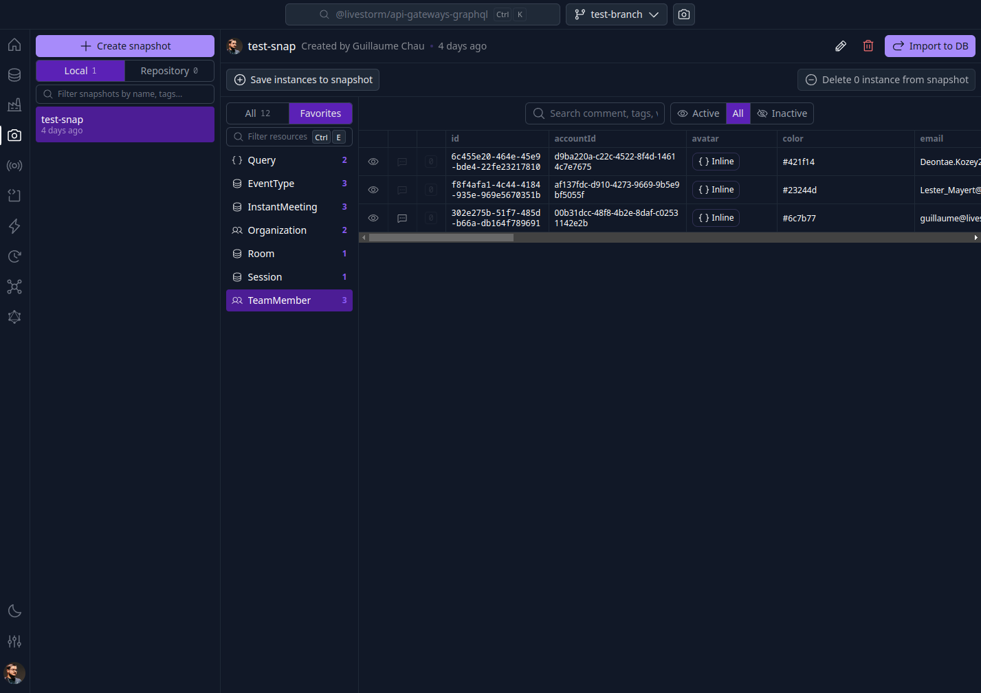Viewport: 981px width, 693px height.
Task: Delete snapshot with red trash icon
Action: point(868,46)
